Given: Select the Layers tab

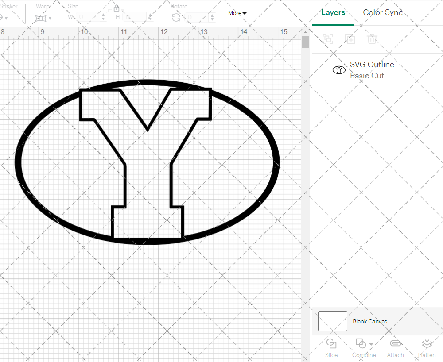Looking at the screenshot, I should coord(333,12).
